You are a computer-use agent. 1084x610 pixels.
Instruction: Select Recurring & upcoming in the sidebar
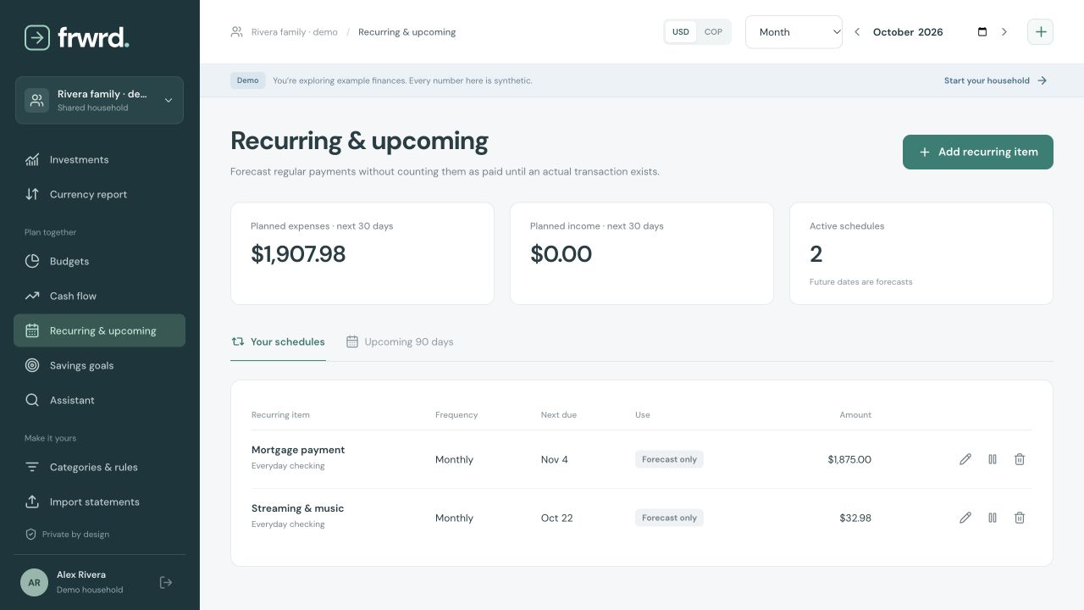point(99,330)
